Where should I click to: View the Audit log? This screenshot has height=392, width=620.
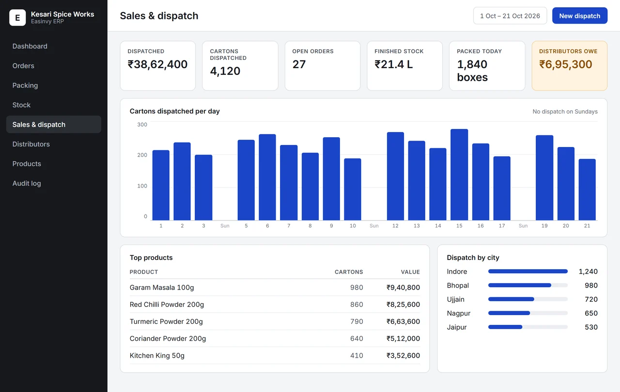53,183
